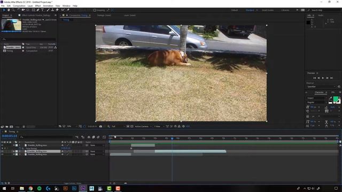The image size is (342, 192).
Task: Toggle Time Remap stopwatch on layer 1
Action: (x=20, y=148)
